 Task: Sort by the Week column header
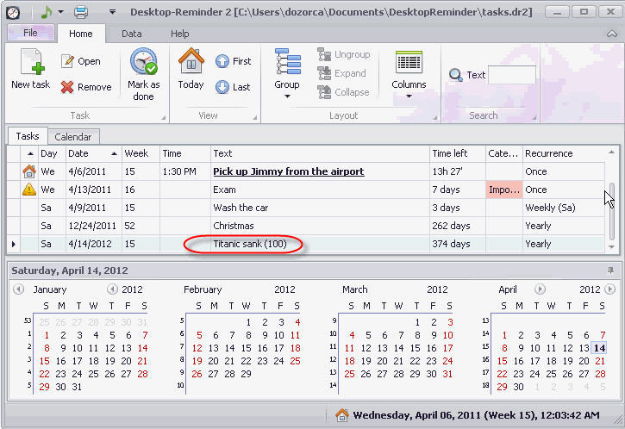[x=141, y=153]
